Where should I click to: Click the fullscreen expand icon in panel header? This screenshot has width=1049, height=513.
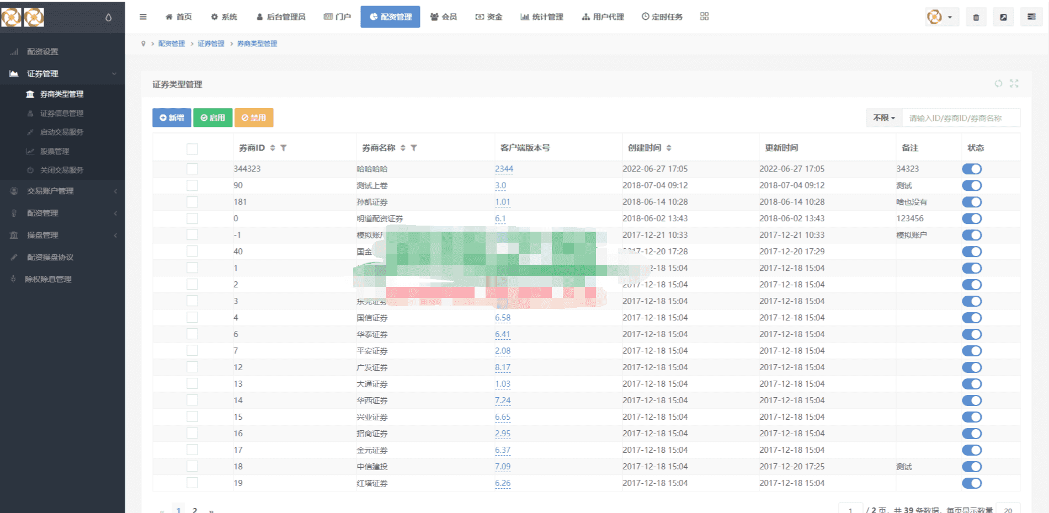coord(1014,83)
